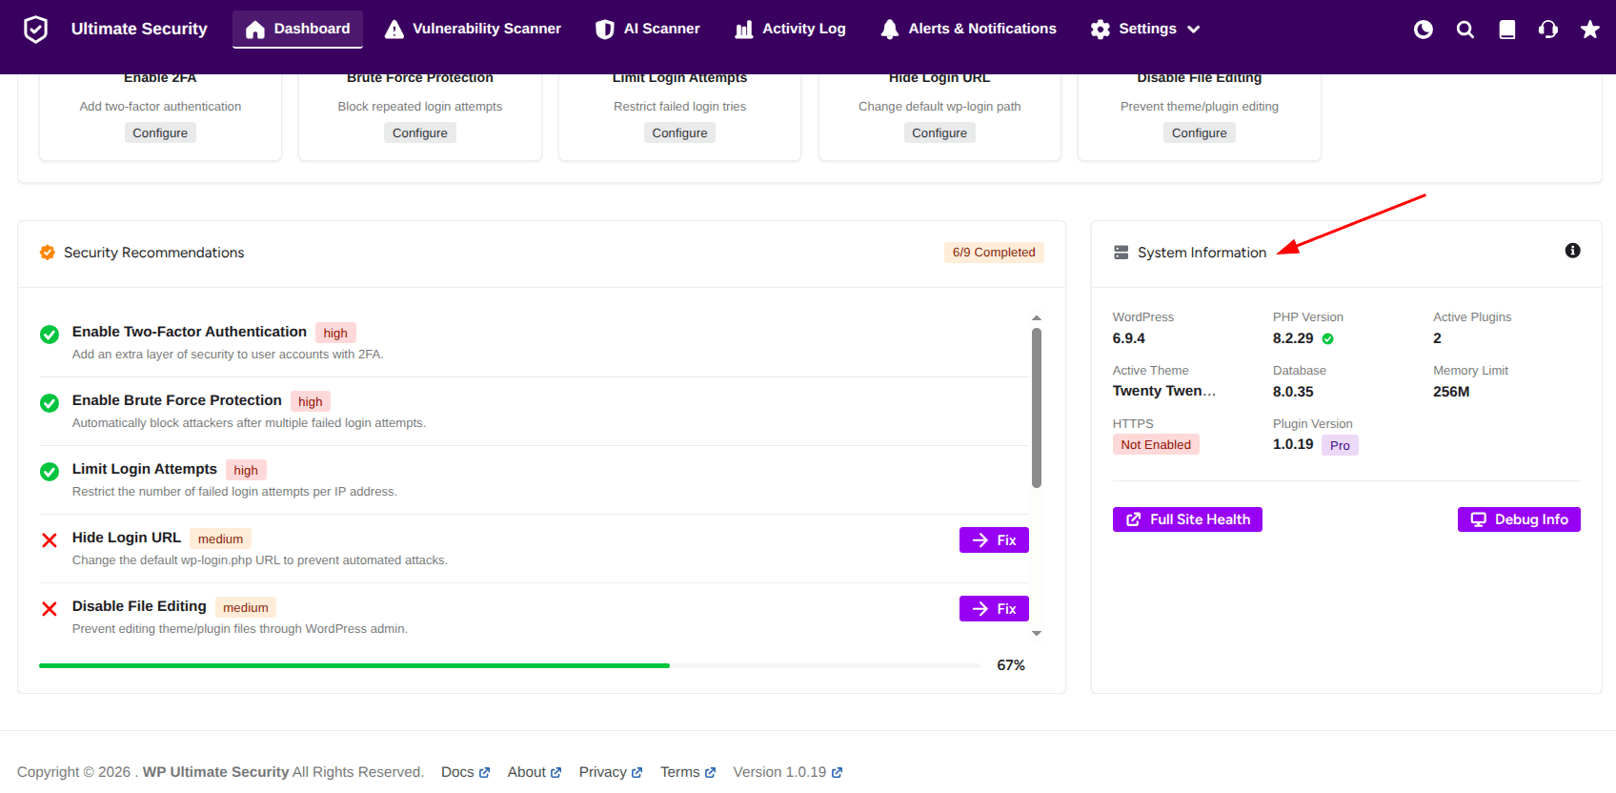1616x793 pixels.
Task: Click the Security Recommendations badge icon
Action: click(47, 253)
